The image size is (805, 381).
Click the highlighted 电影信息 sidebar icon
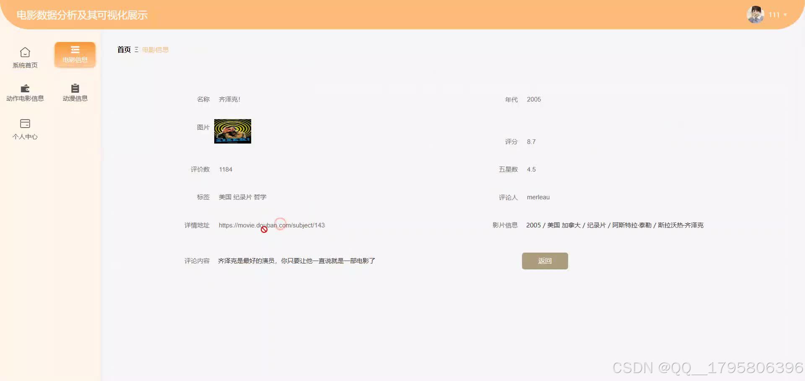[75, 50]
